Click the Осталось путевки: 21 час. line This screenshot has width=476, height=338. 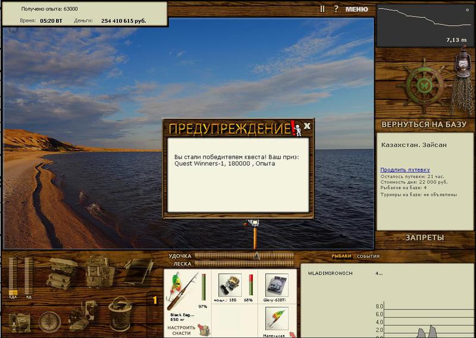coord(412,177)
